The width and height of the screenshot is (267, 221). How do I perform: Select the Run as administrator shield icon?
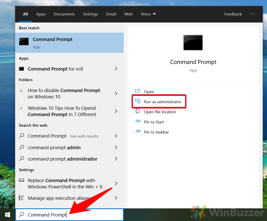coord(138,101)
